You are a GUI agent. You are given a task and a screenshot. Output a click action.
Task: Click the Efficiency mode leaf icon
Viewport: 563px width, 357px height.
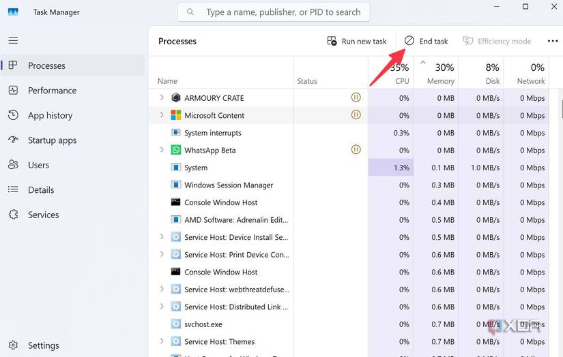pos(467,41)
